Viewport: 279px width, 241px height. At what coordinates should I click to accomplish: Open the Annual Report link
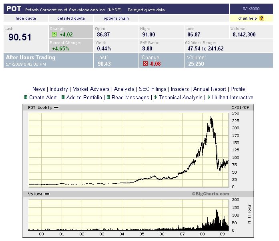(210, 89)
